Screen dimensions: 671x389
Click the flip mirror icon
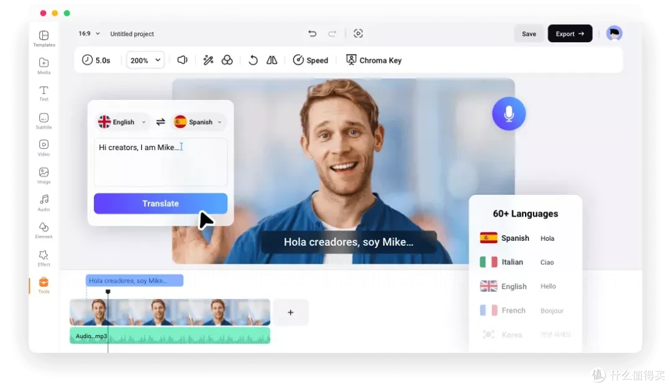click(x=272, y=60)
